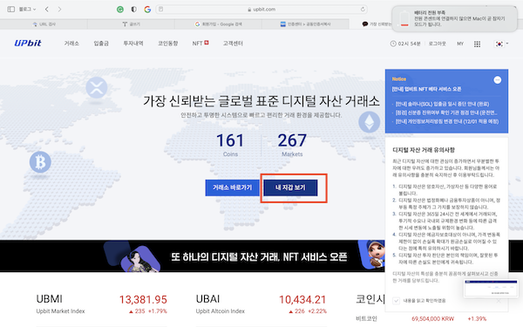
Task: Click the 267 Markets counter
Action: pos(292,145)
